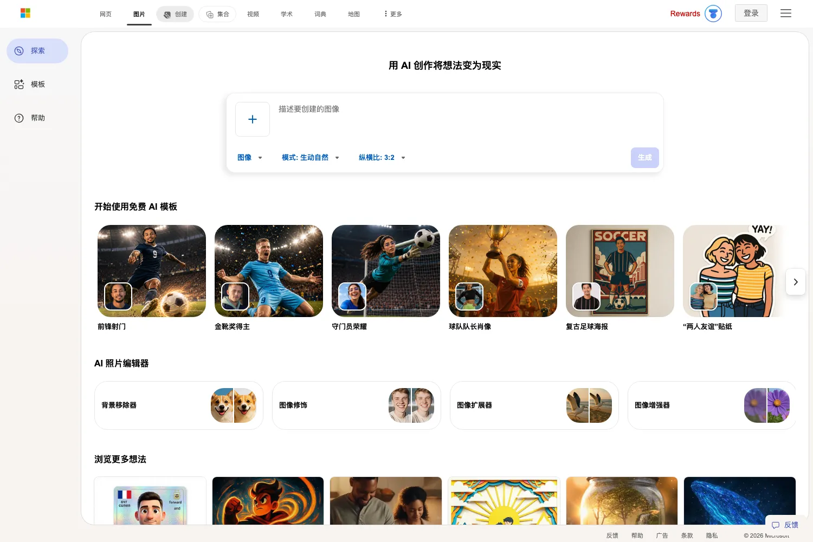Open the hamburger menu icon

pos(786,14)
